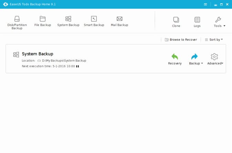Screen dimensions: 232x153
Task: Click the Browse to Recover folder icon
Action: (167, 40)
